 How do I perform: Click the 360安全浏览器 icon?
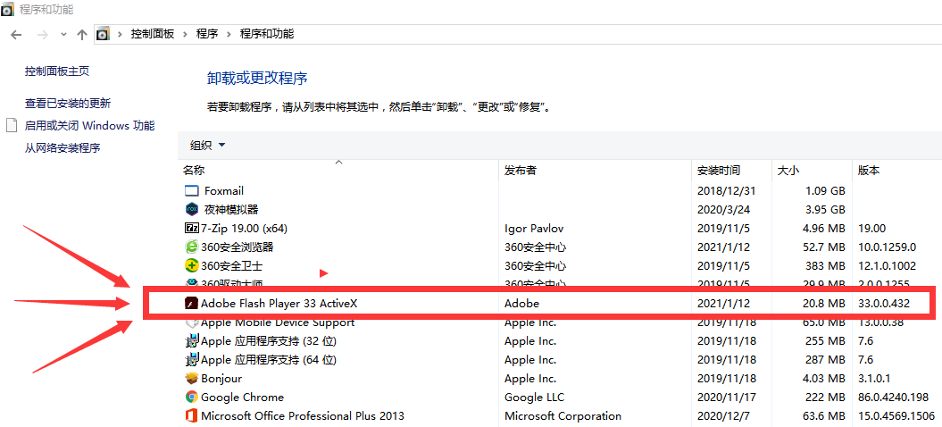[x=191, y=247]
